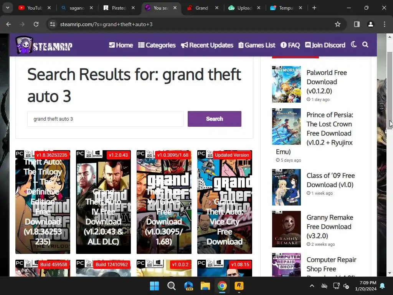
Task: Go back to previous page
Action: pyautogui.click(x=8, y=24)
